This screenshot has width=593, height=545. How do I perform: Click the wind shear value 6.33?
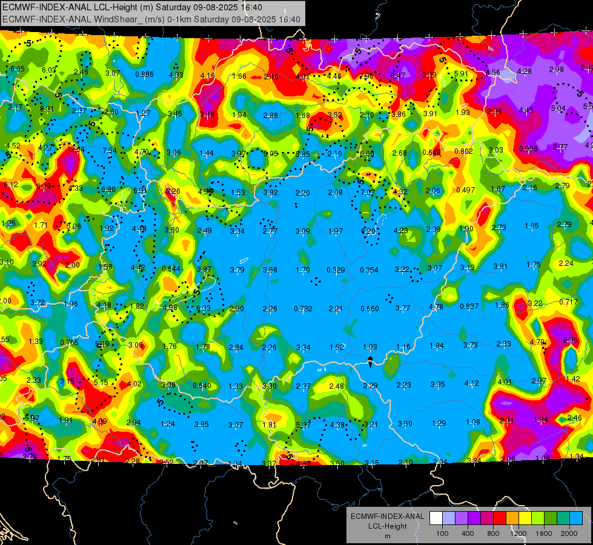[x=203, y=308]
